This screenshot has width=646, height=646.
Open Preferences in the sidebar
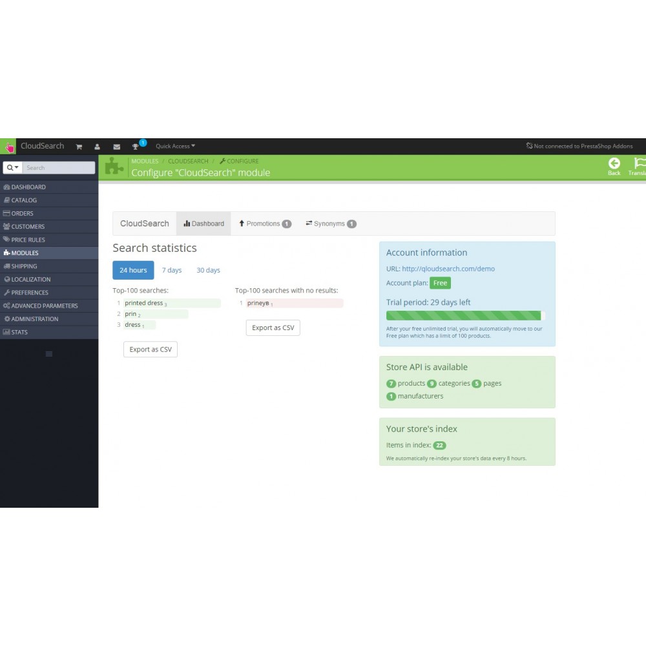(x=49, y=293)
